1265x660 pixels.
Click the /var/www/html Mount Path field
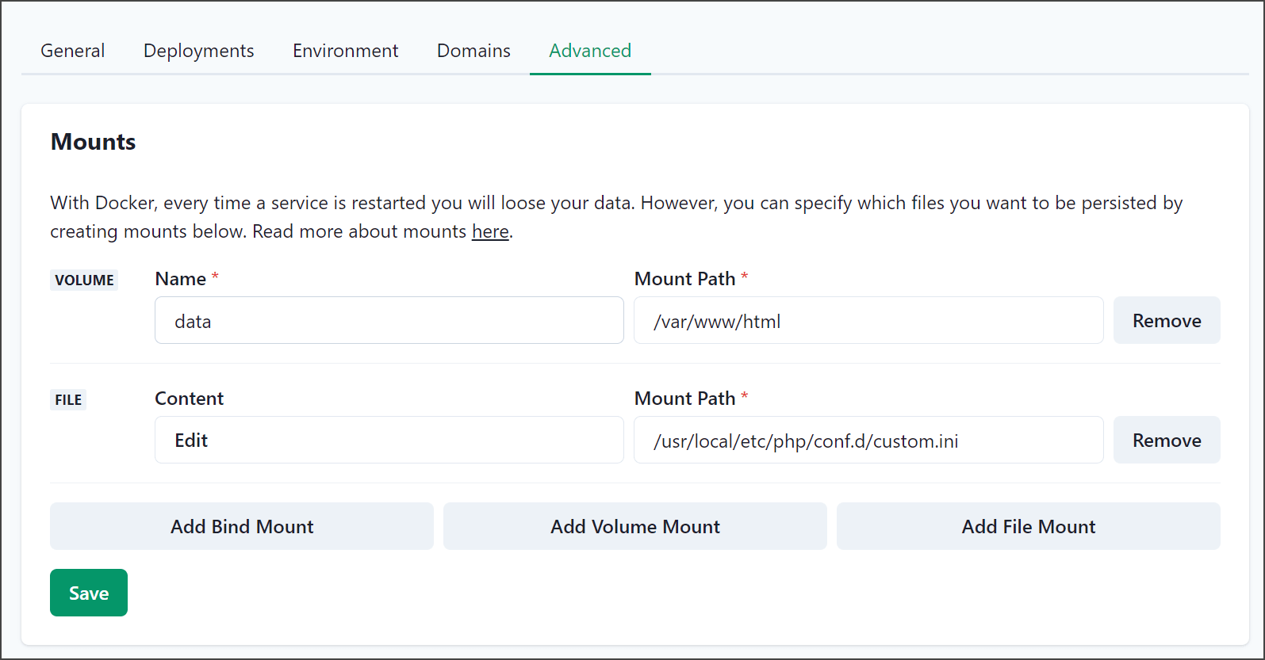tap(868, 320)
